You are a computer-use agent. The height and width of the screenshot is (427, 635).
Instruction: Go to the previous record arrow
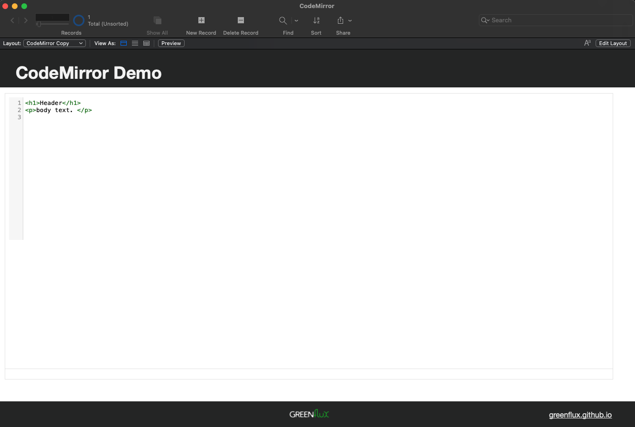[12, 20]
